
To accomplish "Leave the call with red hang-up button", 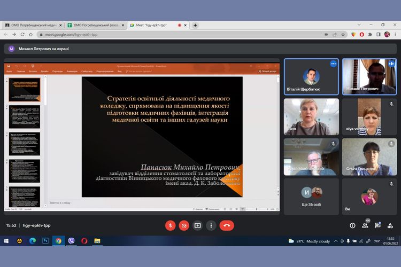I will tap(227, 225).
